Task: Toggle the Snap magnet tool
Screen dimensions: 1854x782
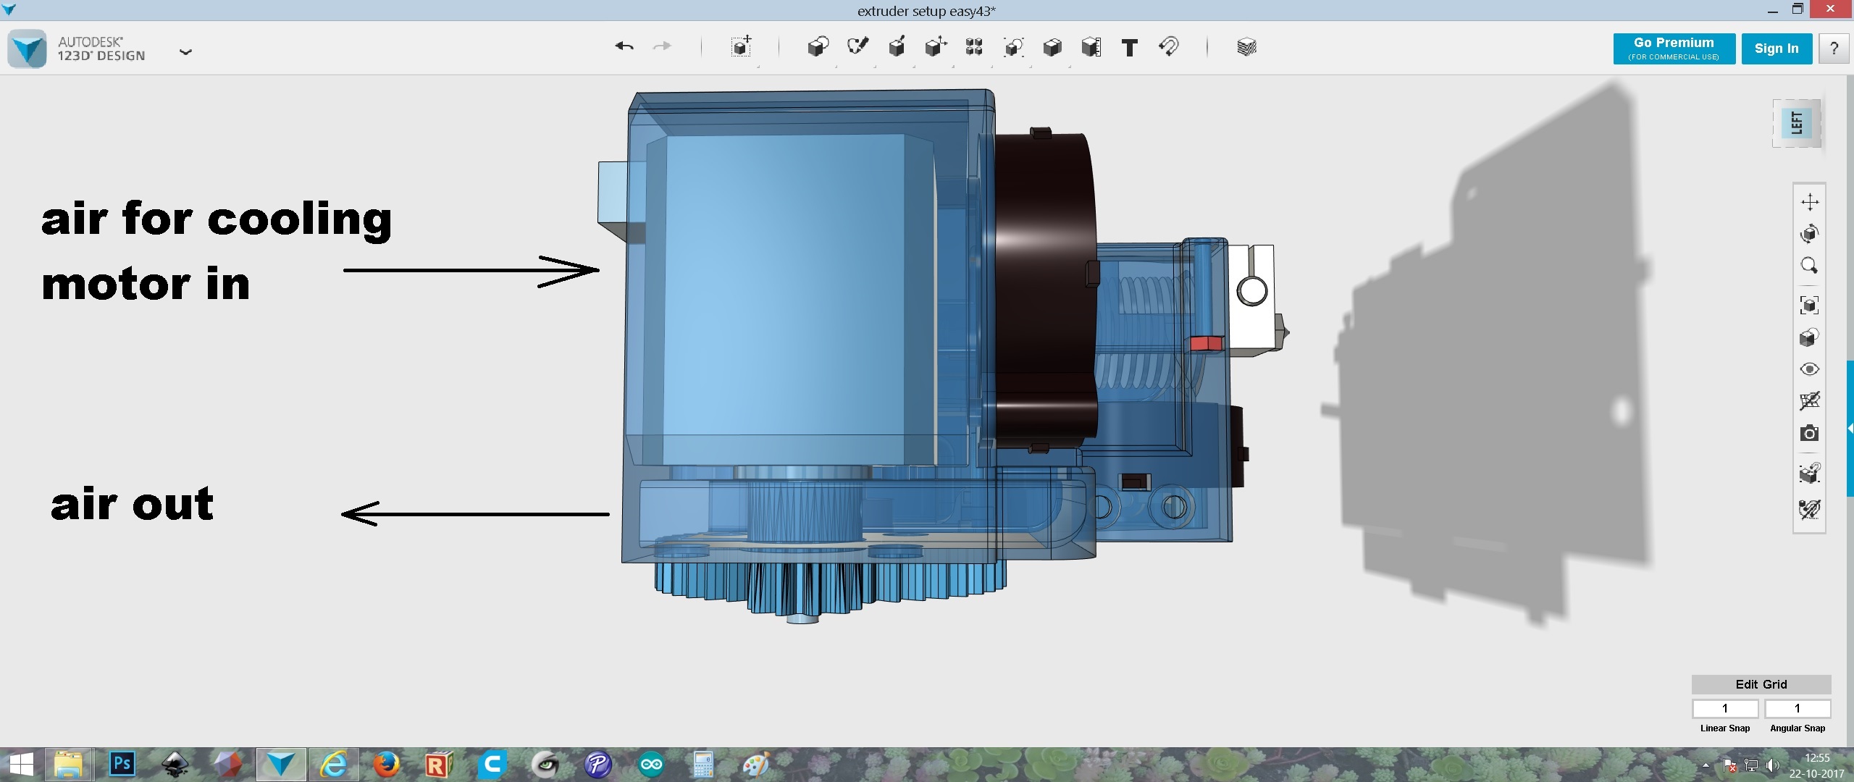Action: (1168, 47)
